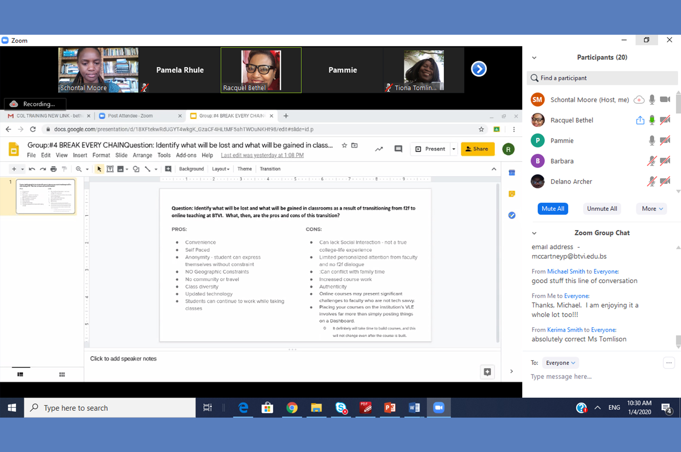Open Google Calendar side panel icon
The height and width of the screenshot is (452, 681).
coord(512,173)
